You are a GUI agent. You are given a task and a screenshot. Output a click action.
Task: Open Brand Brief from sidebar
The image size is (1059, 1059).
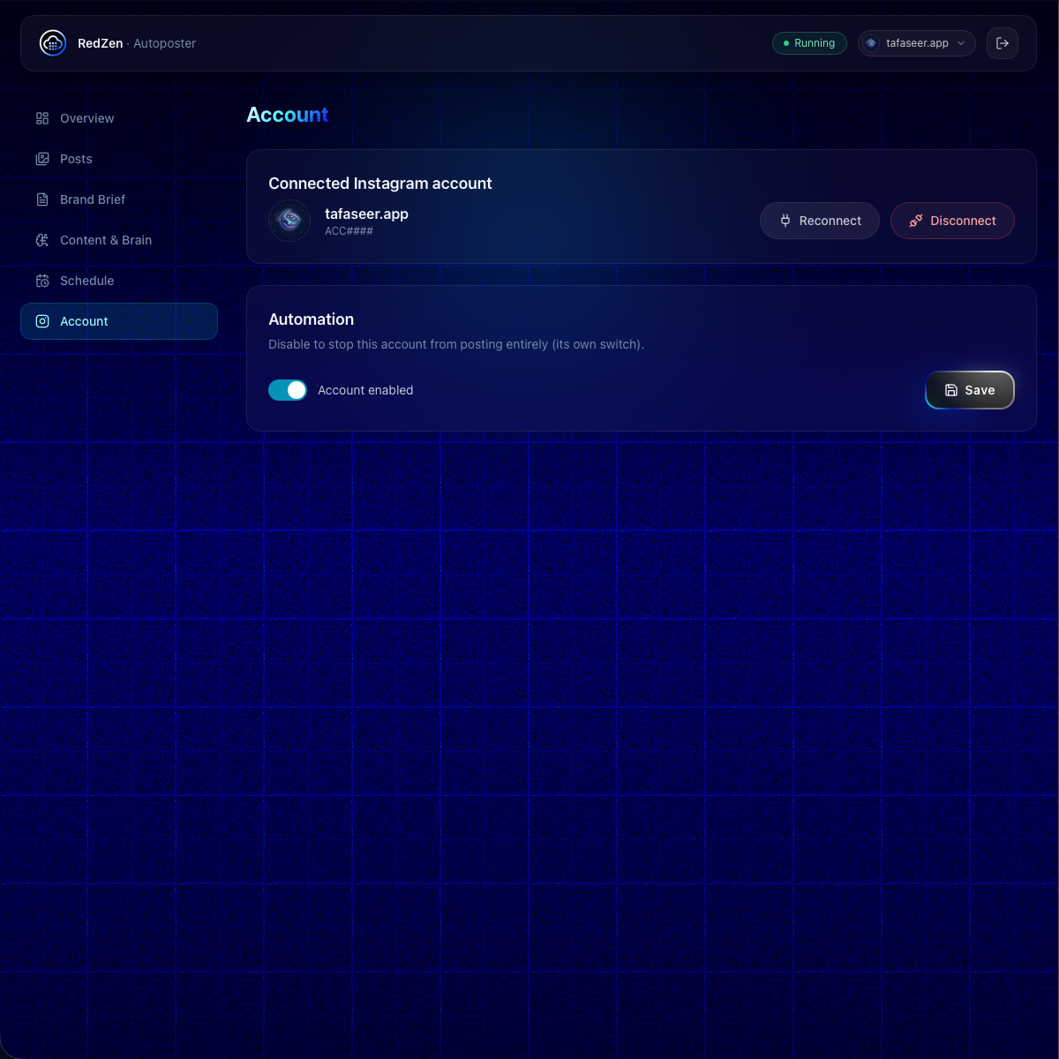[x=119, y=199]
